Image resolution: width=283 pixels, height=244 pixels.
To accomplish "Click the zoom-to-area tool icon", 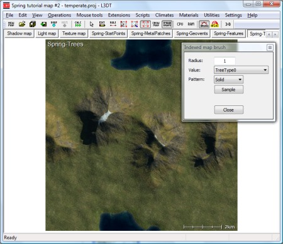I will pos(135,24).
